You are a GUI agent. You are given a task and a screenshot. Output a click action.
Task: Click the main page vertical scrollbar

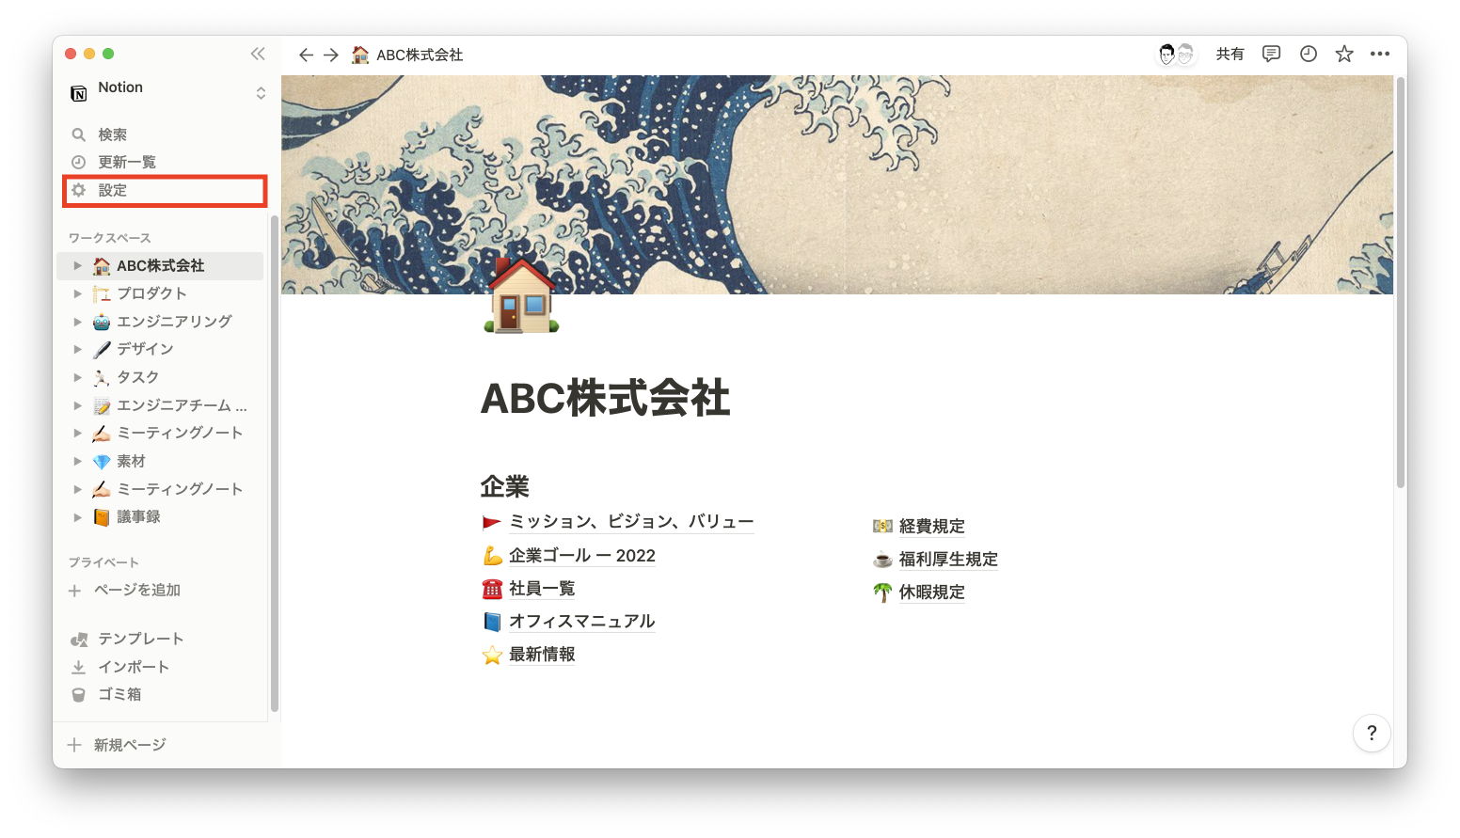coord(1400,282)
